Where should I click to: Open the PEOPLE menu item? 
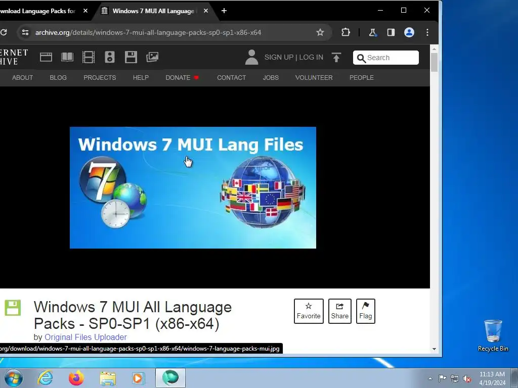361,77
